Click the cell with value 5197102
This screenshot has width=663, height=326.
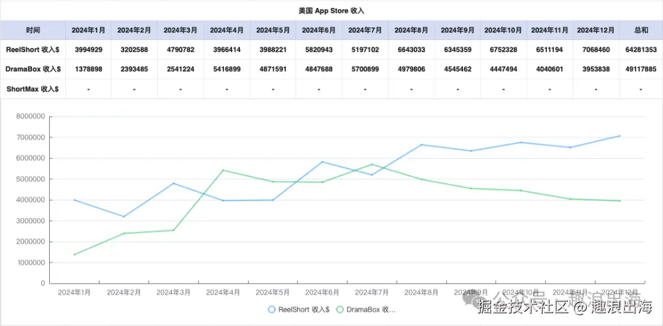365,50
